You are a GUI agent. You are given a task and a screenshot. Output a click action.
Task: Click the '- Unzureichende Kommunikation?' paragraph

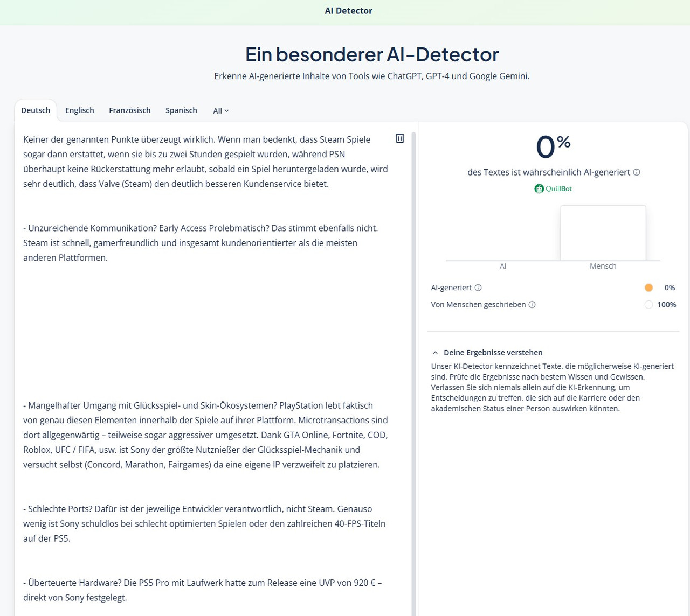201,243
